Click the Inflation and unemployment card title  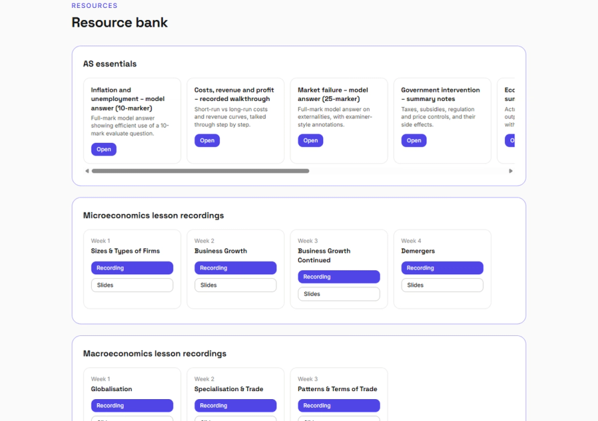click(128, 99)
